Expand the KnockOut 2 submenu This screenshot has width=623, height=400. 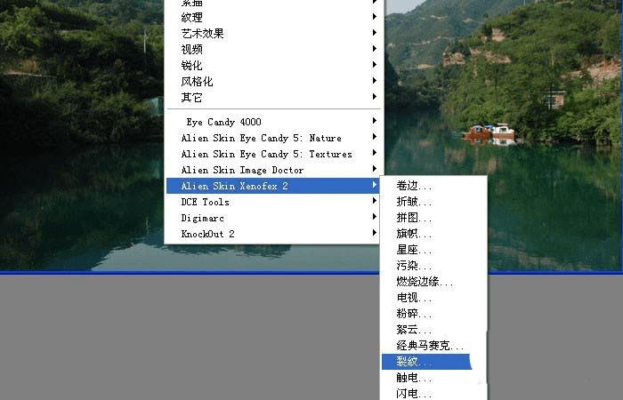[273, 234]
